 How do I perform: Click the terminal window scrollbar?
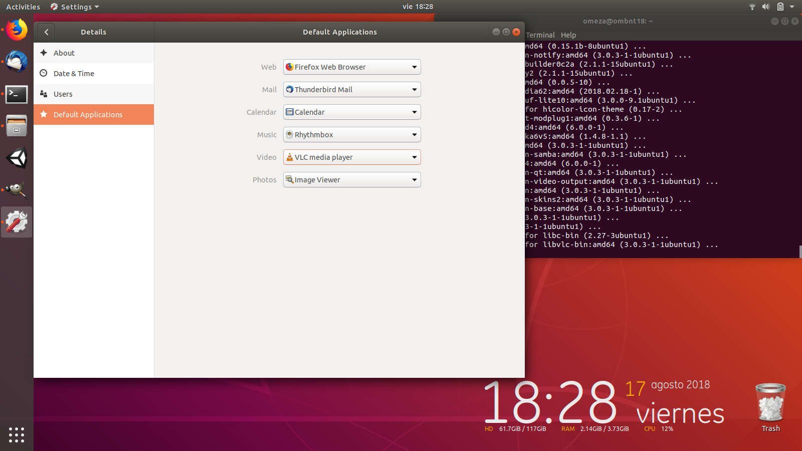tap(800, 251)
